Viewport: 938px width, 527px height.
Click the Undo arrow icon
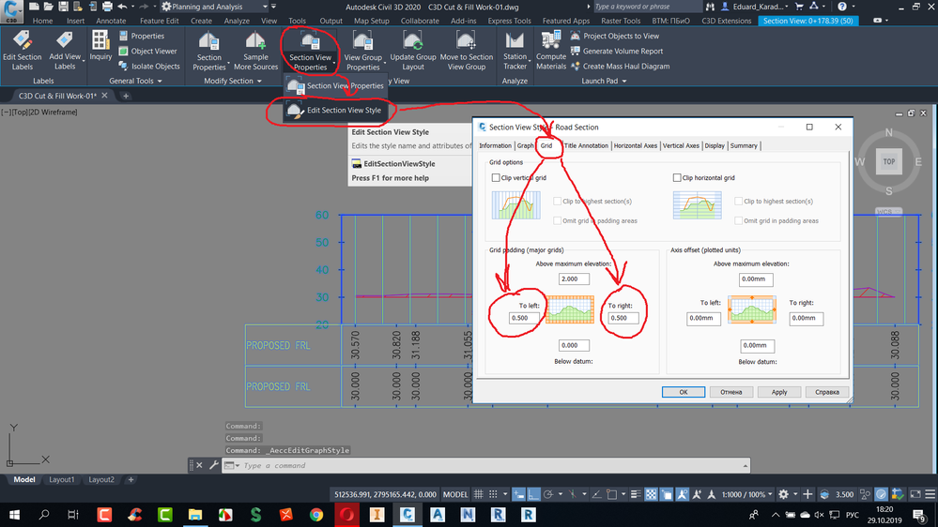tap(122, 7)
